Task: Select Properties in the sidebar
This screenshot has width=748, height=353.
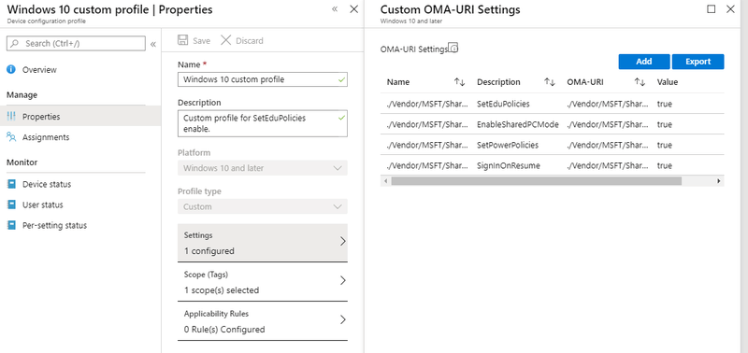Action: click(x=80, y=116)
